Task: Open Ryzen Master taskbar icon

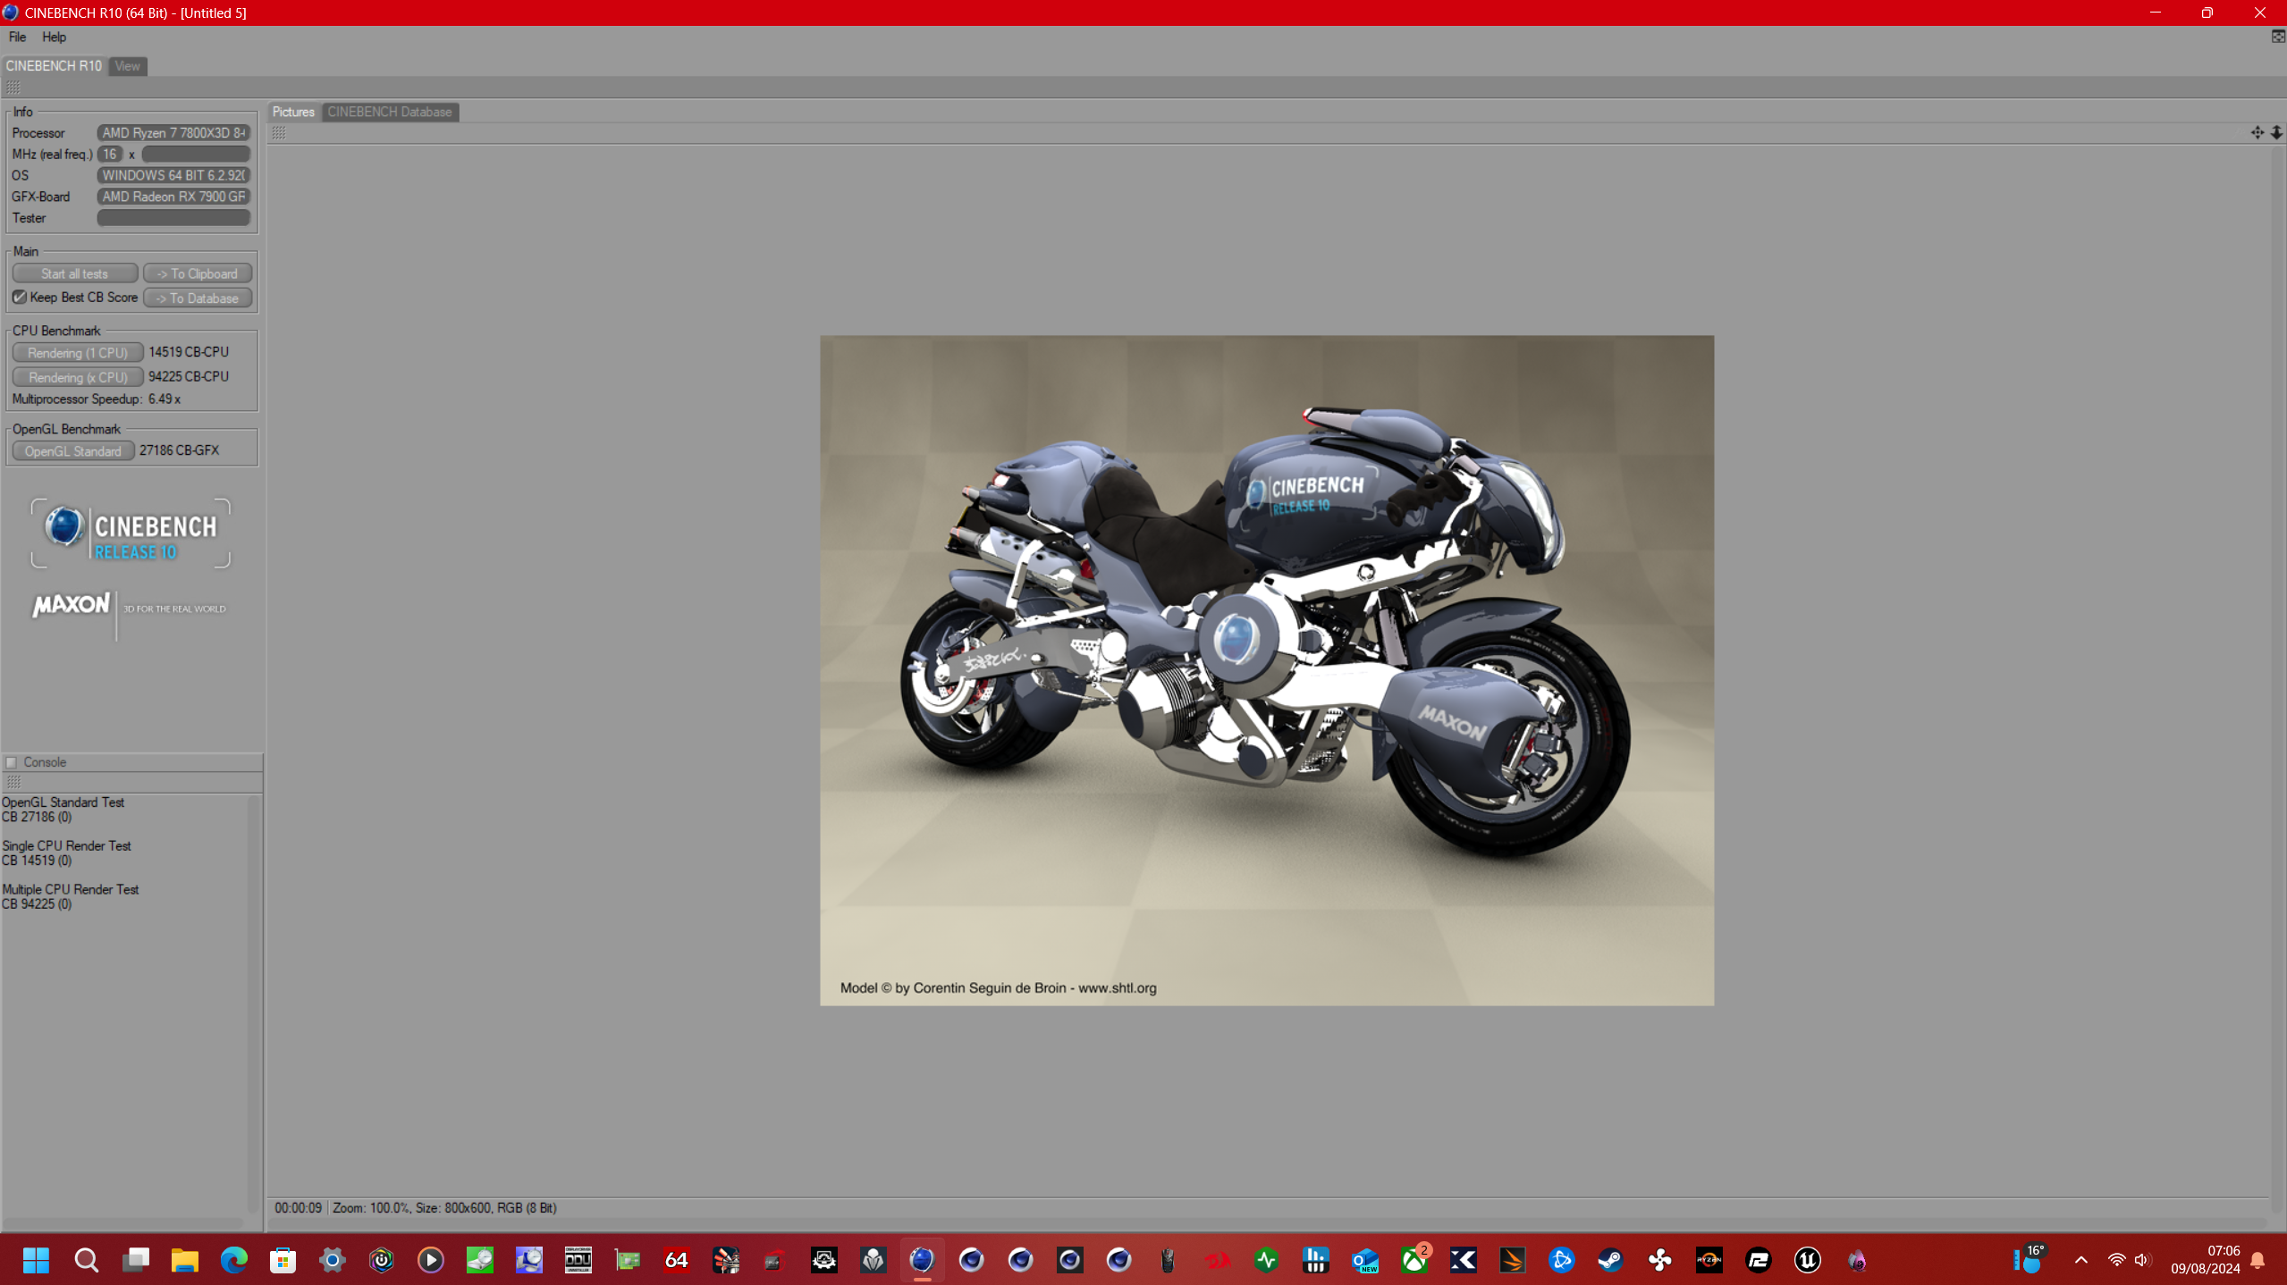Action: (1709, 1261)
